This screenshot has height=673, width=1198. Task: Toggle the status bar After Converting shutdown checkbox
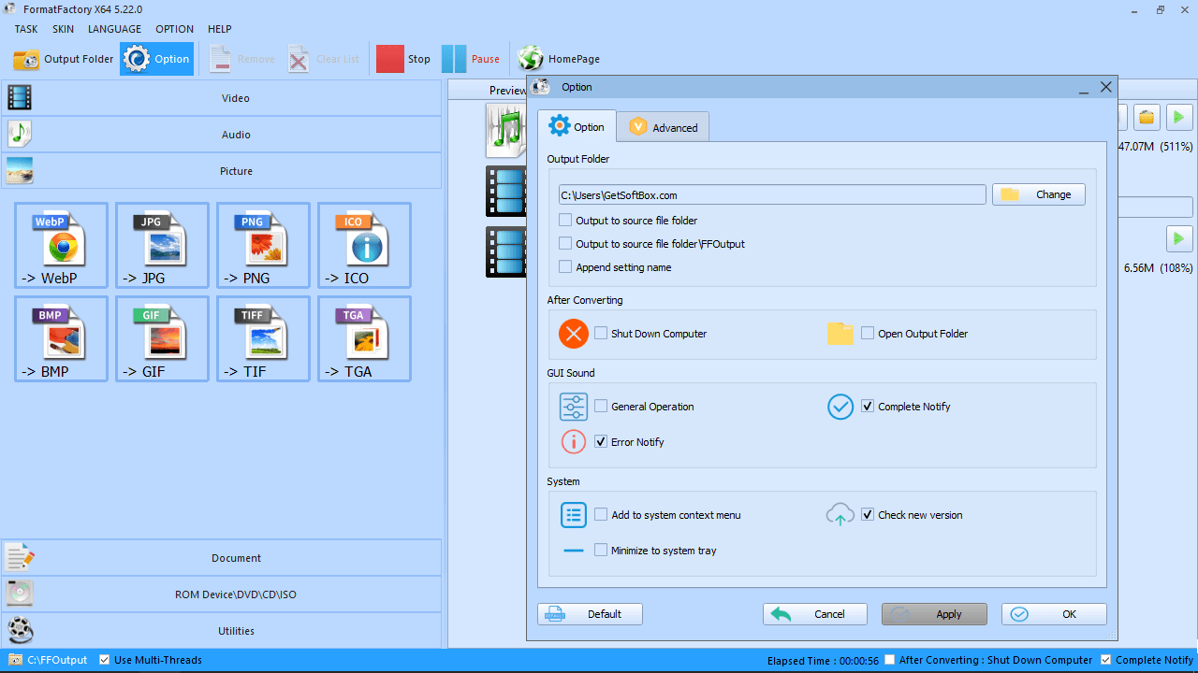(890, 660)
